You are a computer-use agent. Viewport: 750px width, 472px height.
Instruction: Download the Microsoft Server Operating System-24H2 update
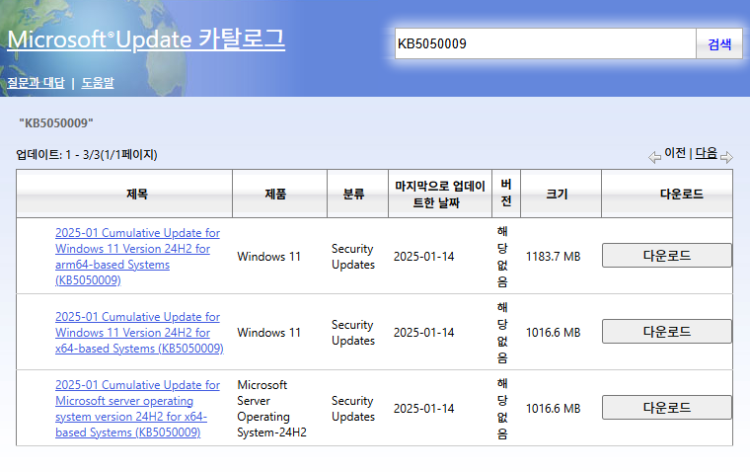[667, 408]
